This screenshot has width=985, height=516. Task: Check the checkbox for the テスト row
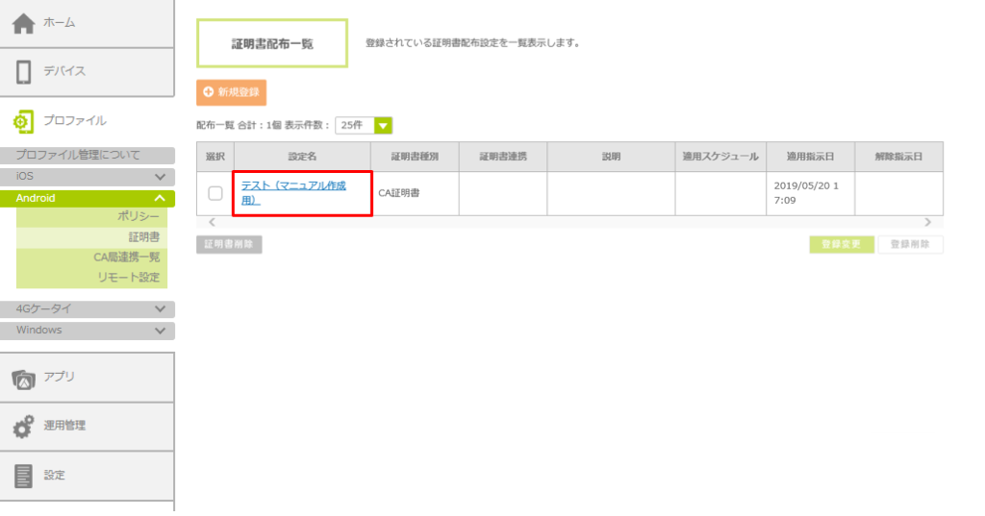(x=215, y=193)
